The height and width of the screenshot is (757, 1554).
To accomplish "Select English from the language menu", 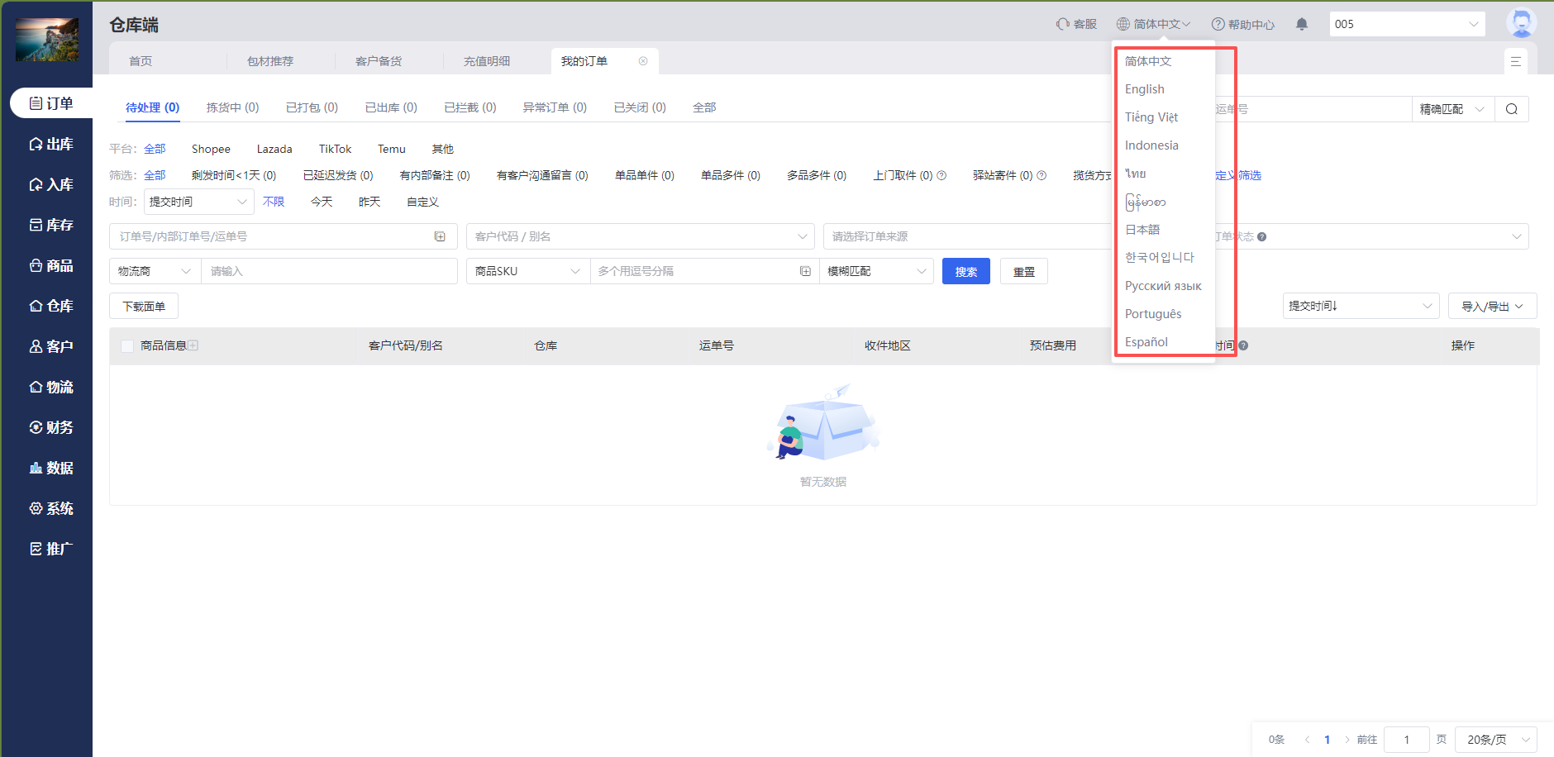I will (1145, 89).
